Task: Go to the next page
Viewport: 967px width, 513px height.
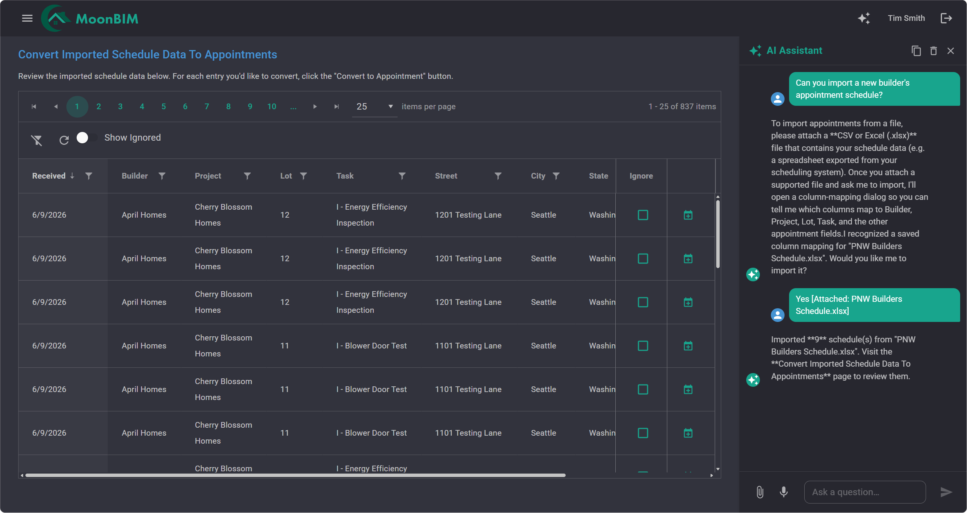Action: (x=315, y=107)
